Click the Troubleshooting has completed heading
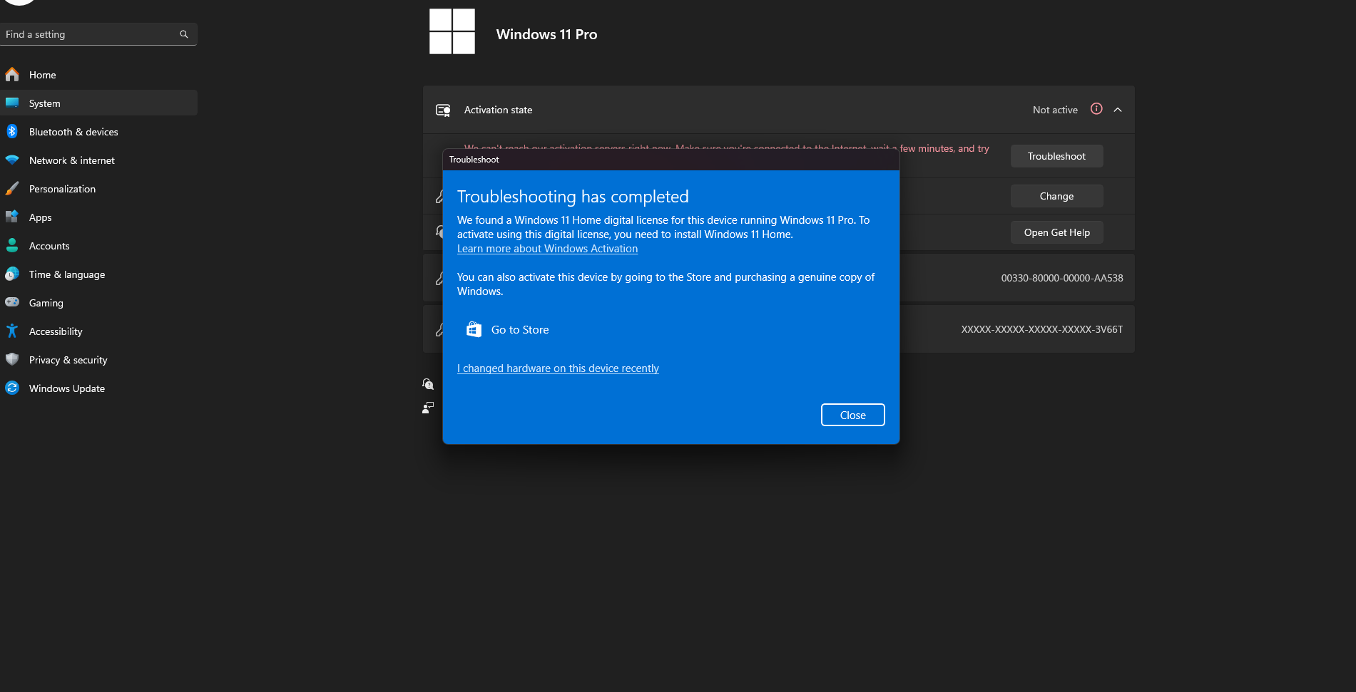This screenshot has height=692, width=1356. click(573, 197)
